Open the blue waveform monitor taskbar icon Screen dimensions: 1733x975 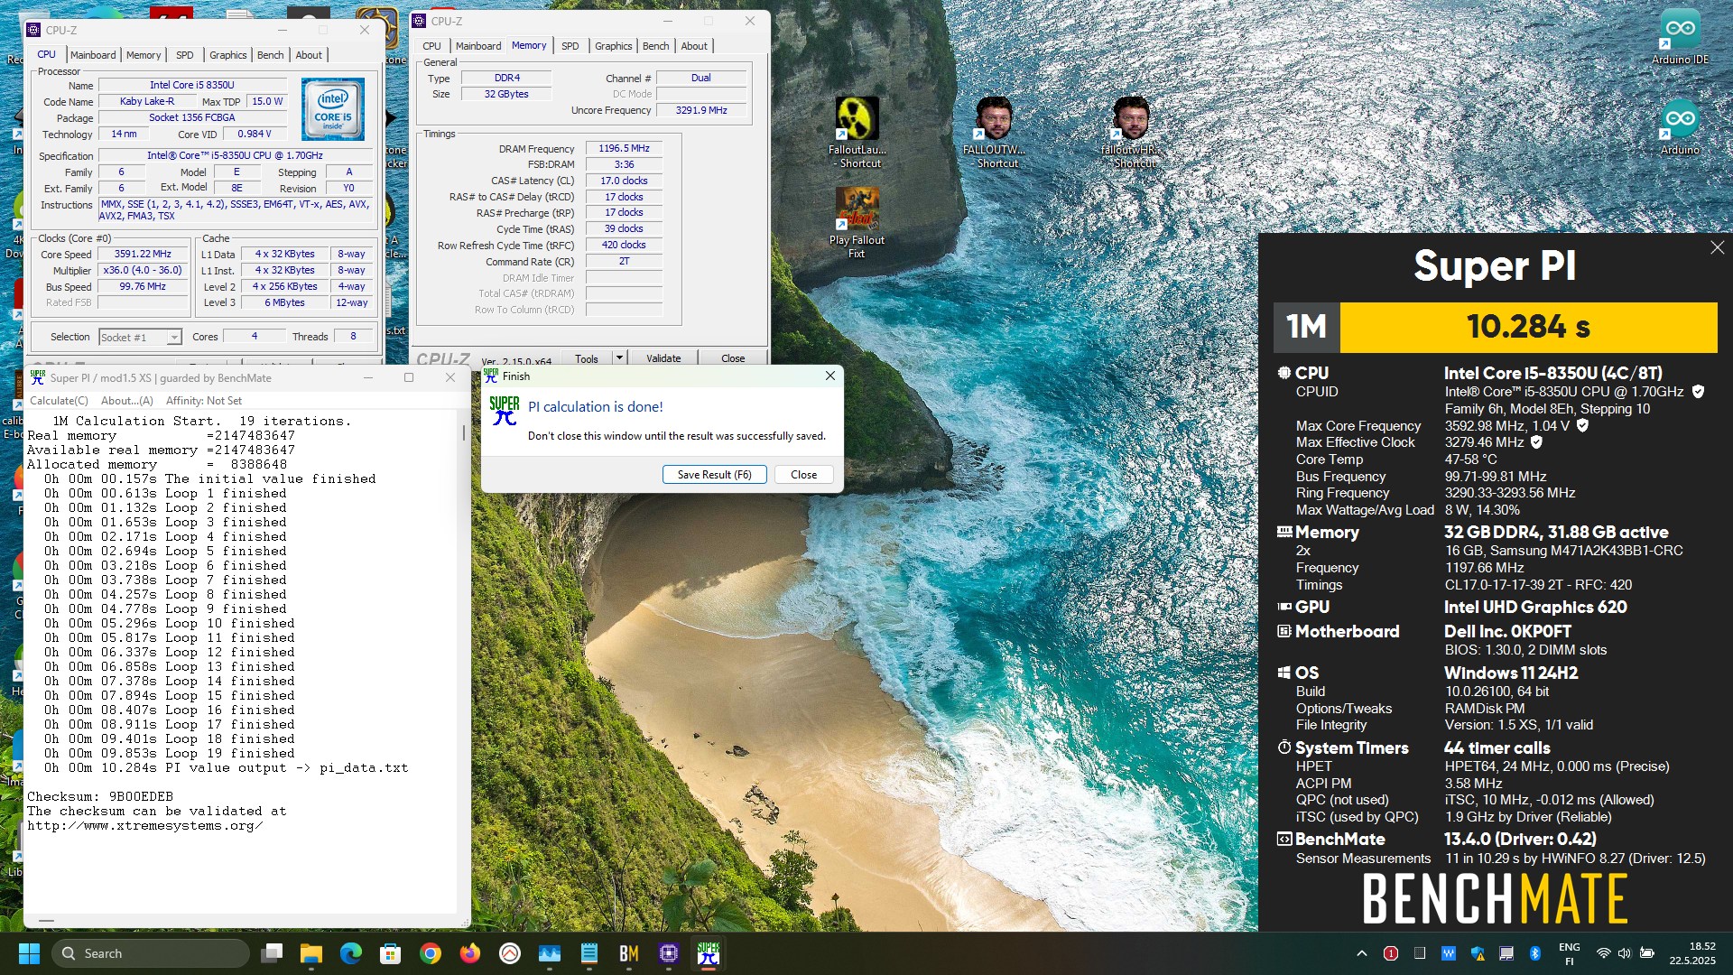tap(550, 953)
